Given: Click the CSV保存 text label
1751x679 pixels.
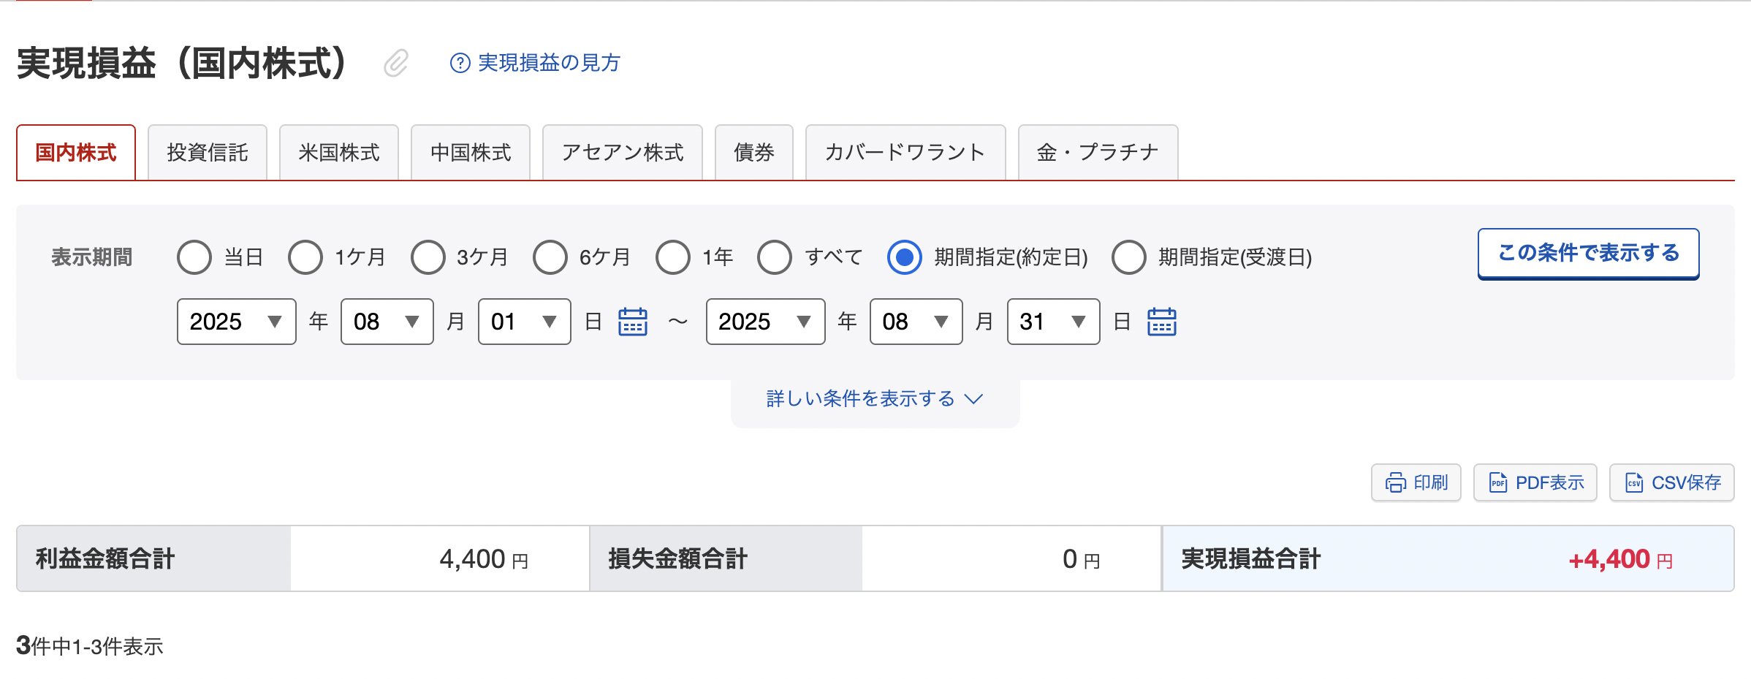Looking at the screenshot, I should [x=1687, y=483].
